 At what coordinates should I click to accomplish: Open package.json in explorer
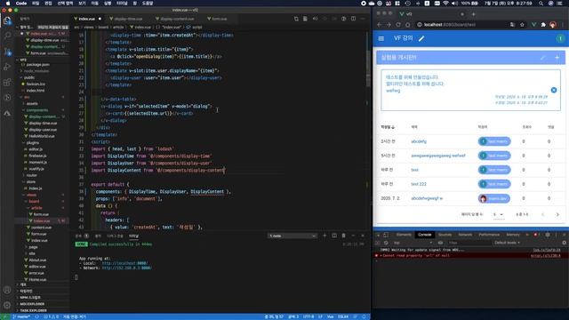[x=37, y=65]
